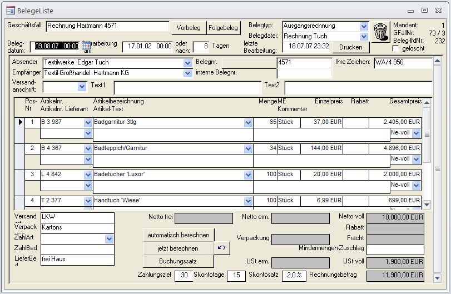Click the Verpack field containing Kartons
This screenshot has height=294, width=451.
click(x=77, y=228)
